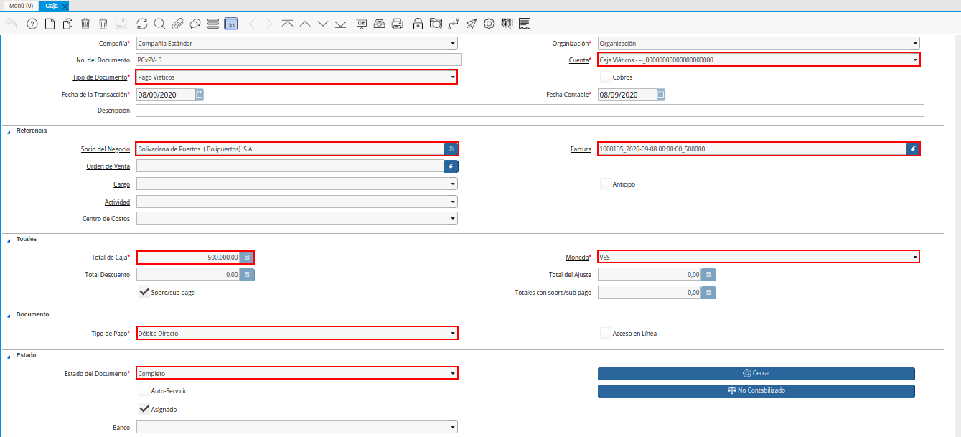Image resolution: width=961 pixels, height=437 pixels.
Task: Uncheck the Sobre/sub pago checkbox
Action: tap(144, 292)
